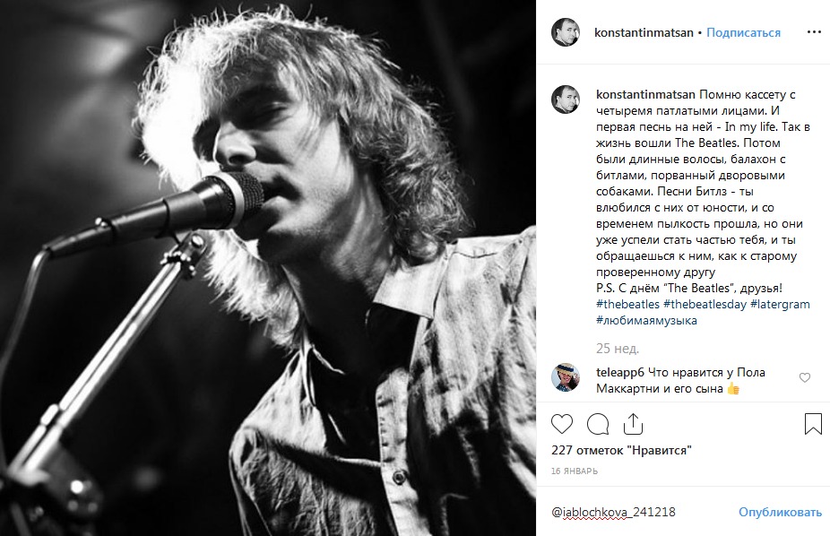830x536 pixels.
Task: Focus the comment input field
Action: point(636,513)
